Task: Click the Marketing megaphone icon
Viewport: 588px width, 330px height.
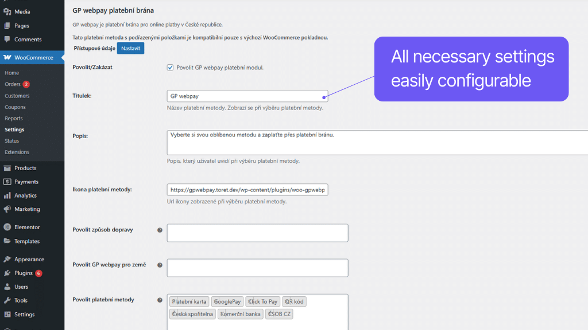Action: pos(7,209)
